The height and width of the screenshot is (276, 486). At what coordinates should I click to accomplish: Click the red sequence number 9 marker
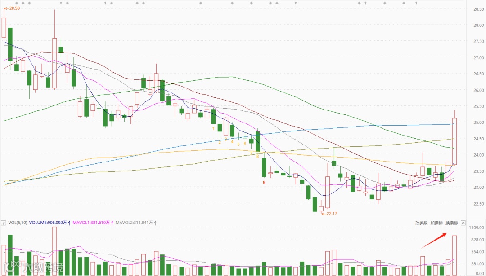[264, 183]
